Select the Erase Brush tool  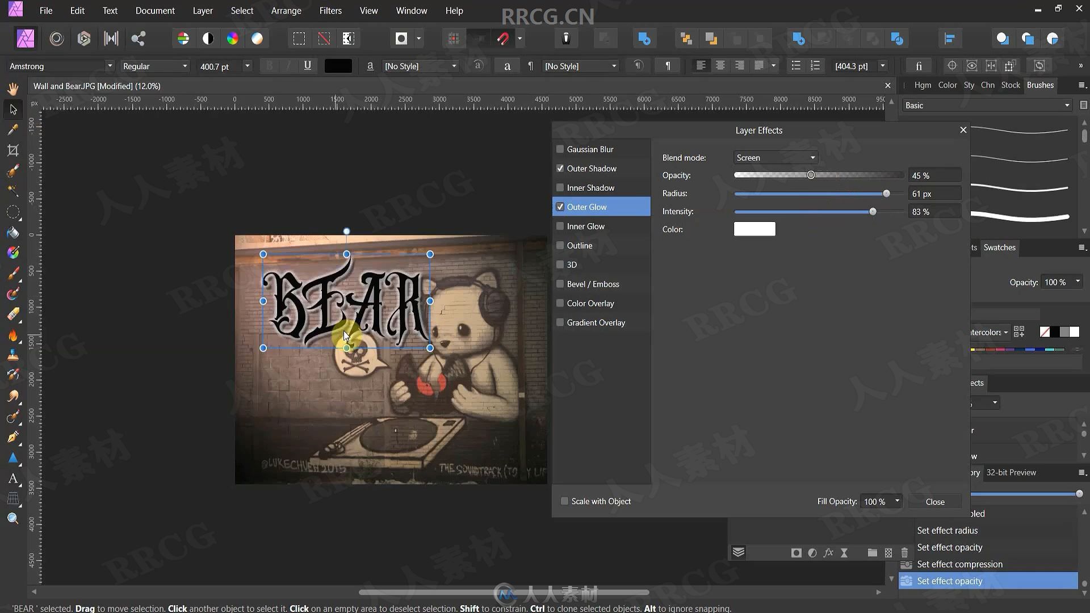pos(13,314)
